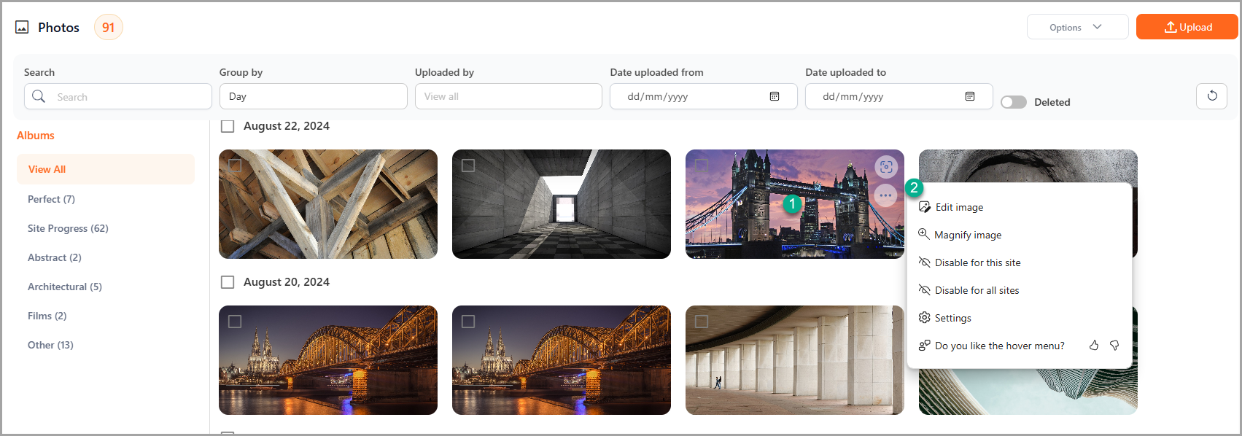Open the Site Progress (62) album
1242x436 pixels.
click(68, 228)
